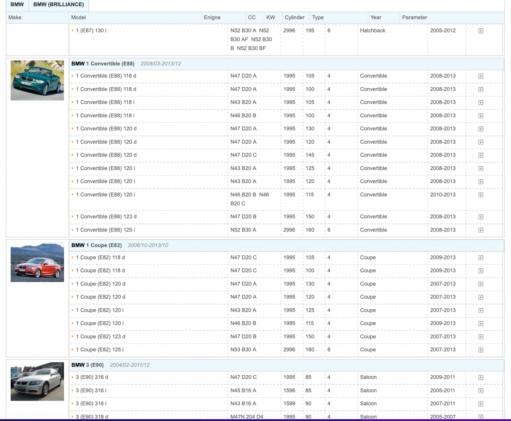Select the M47N 204 D4 engine cell
Viewport: 511px width, 421px height.
tap(247, 417)
